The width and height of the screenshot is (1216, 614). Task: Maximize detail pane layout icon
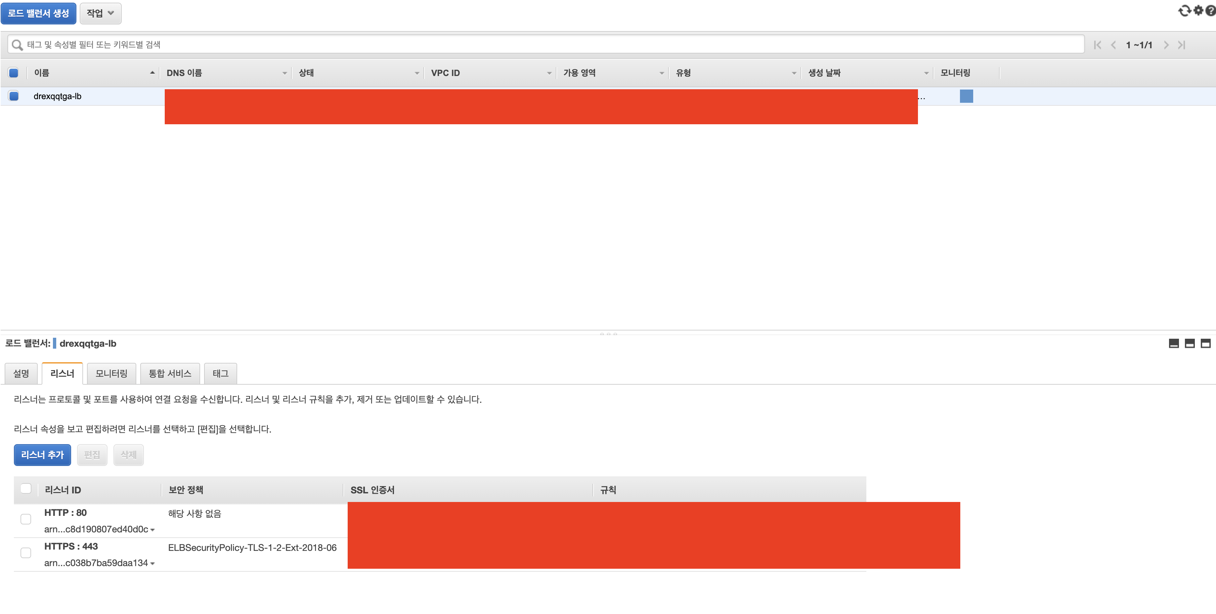click(1206, 343)
